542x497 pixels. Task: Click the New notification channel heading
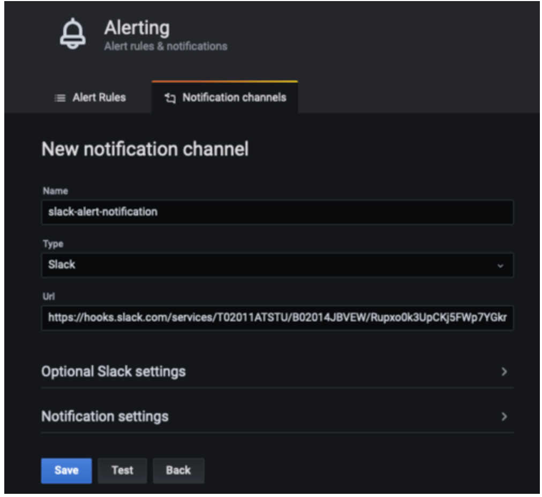click(145, 149)
